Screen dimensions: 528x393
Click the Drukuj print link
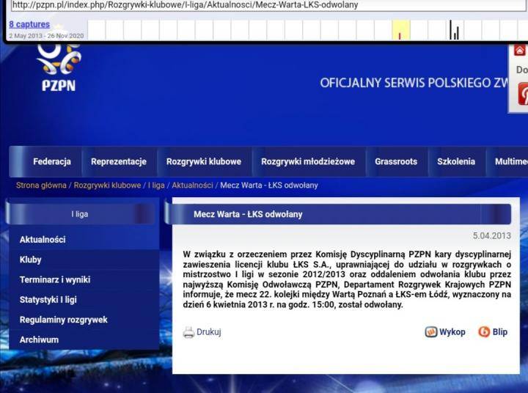click(x=209, y=332)
